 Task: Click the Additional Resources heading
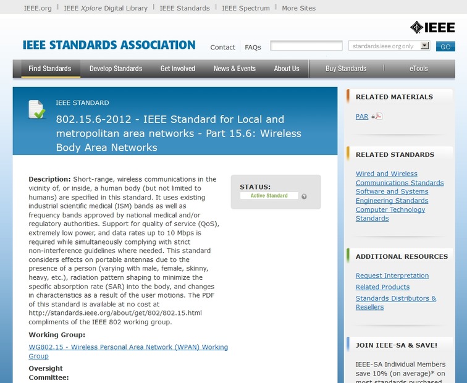click(402, 256)
